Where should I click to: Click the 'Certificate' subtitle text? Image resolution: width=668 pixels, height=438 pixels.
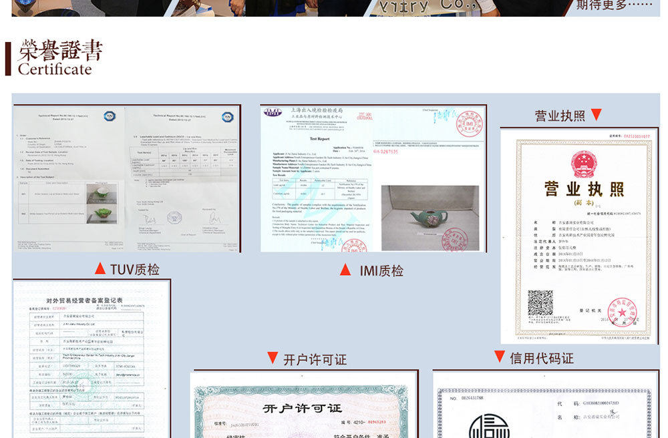pos(55,69)
